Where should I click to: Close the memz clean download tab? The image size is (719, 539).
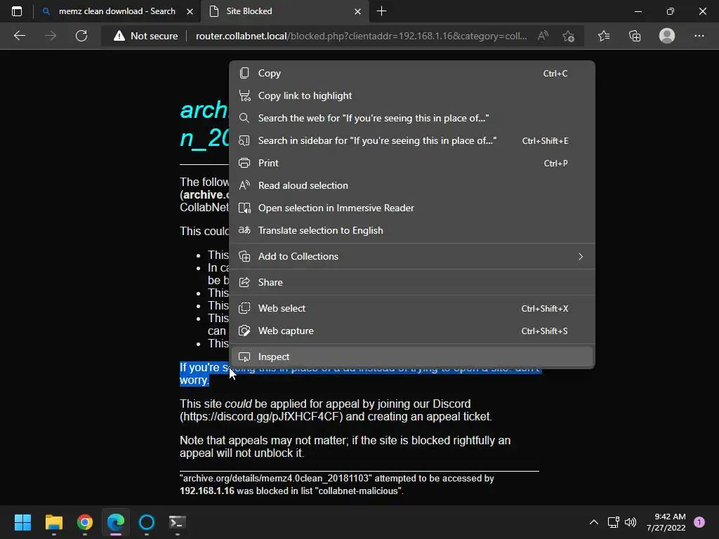coord(190,11)
